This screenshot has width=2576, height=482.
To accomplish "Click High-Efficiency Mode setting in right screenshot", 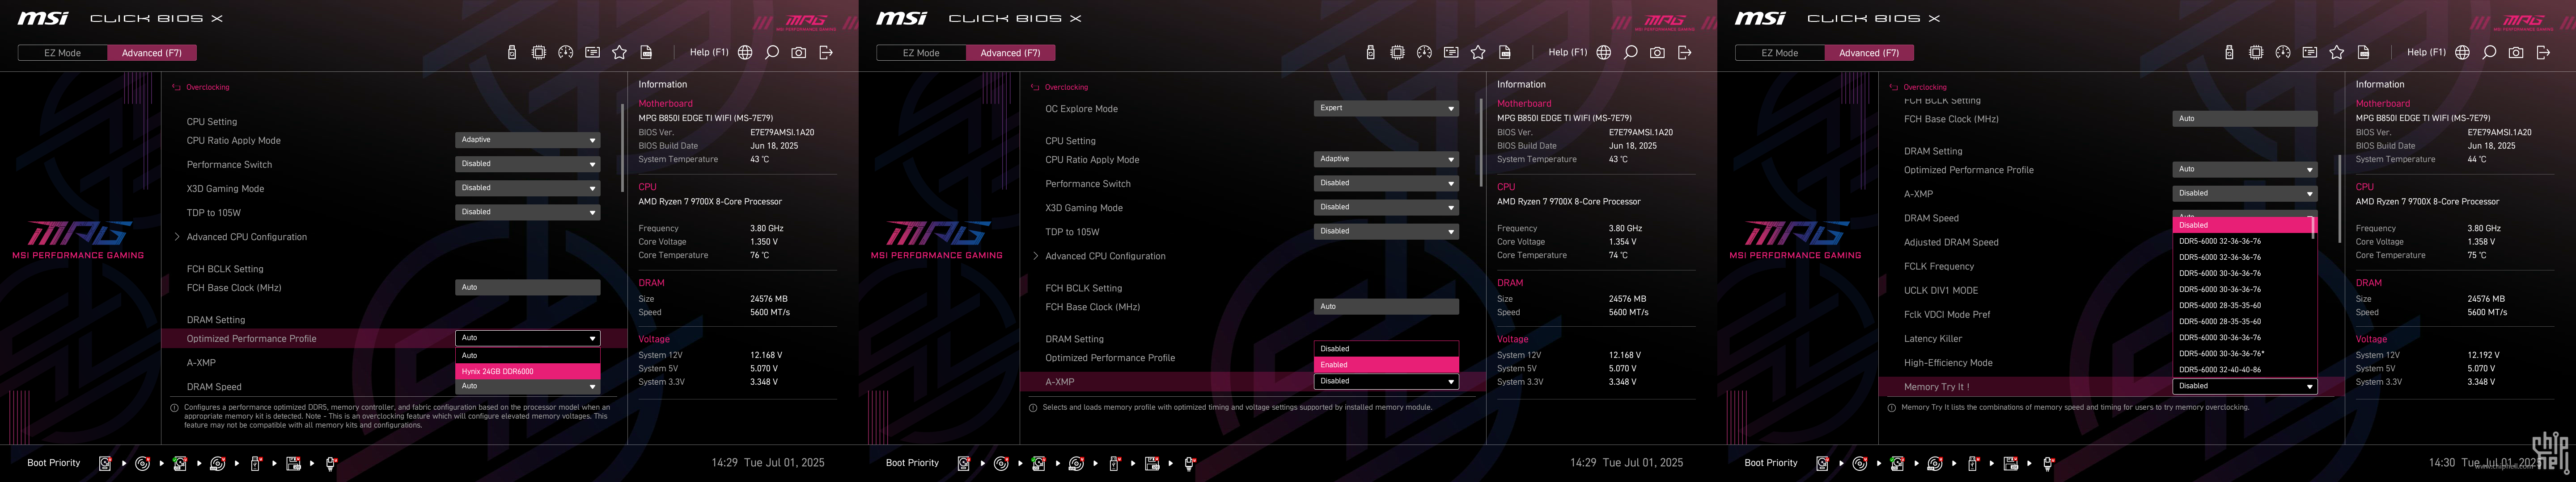I will click(x=1947, y=363).
